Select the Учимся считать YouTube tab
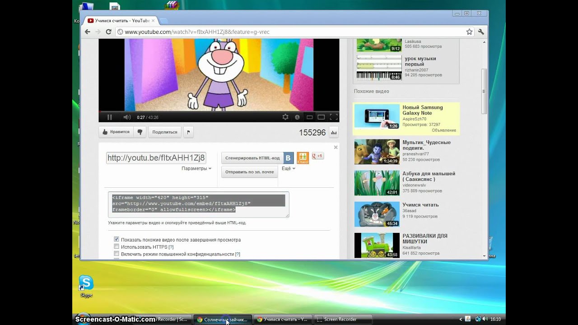The height and width of the screenshot is (325, 578). [121, 21]
